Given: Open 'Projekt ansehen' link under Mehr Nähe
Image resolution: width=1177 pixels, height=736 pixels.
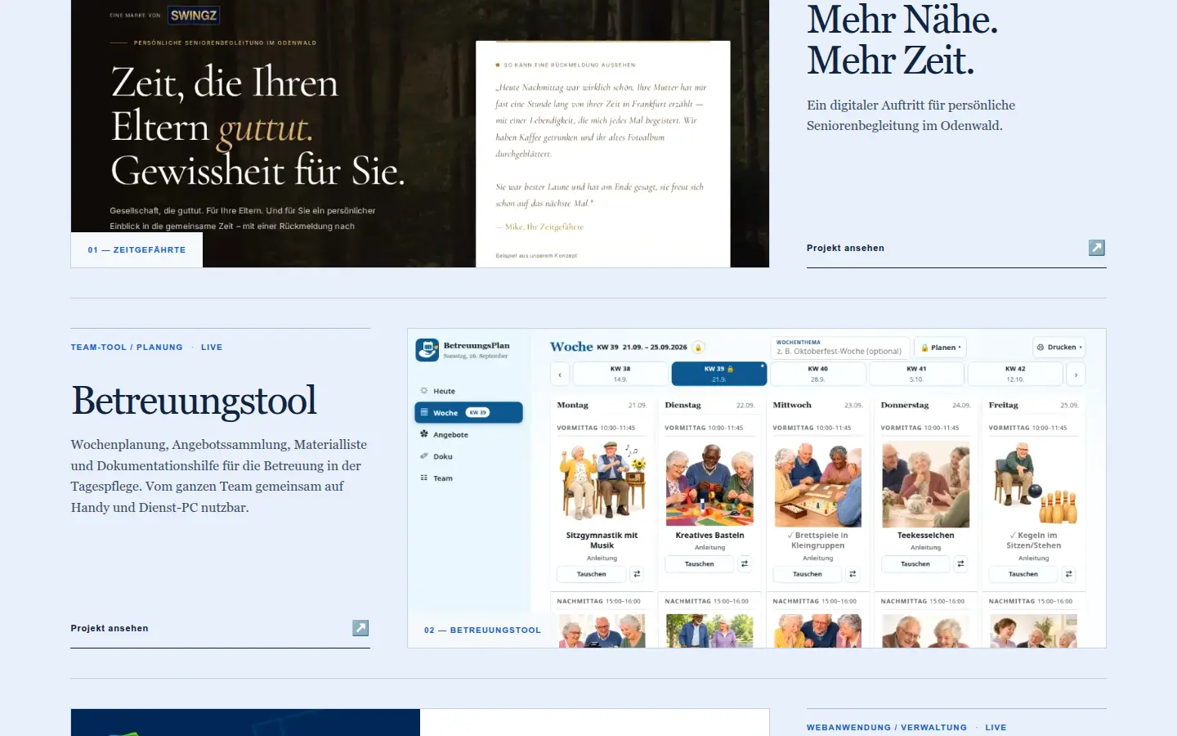Looking at the screenshot, I should (845, 248).
